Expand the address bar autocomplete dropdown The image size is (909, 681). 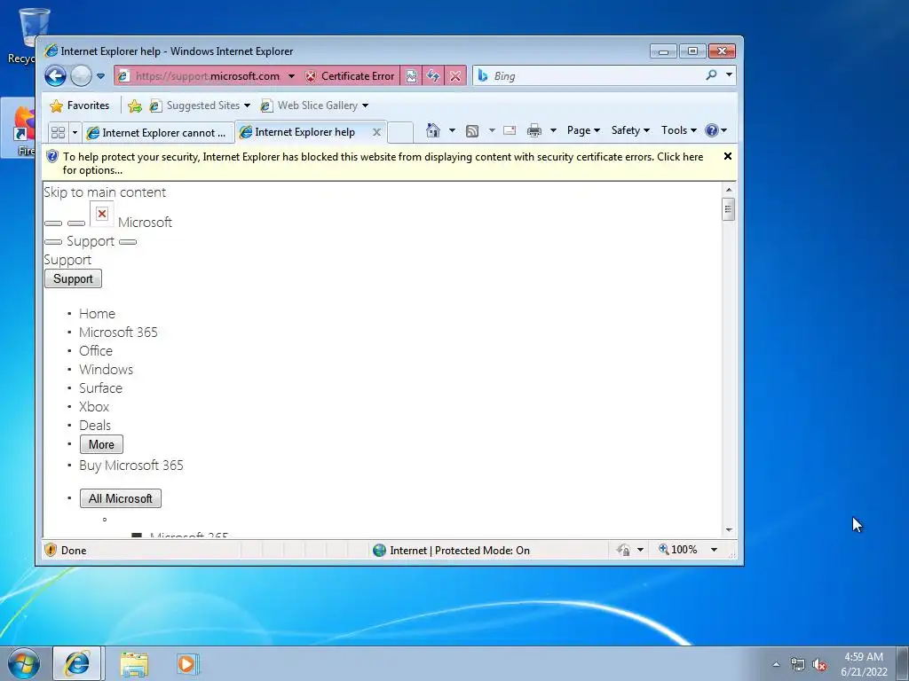pyautogui.click(x=291, y=76)
